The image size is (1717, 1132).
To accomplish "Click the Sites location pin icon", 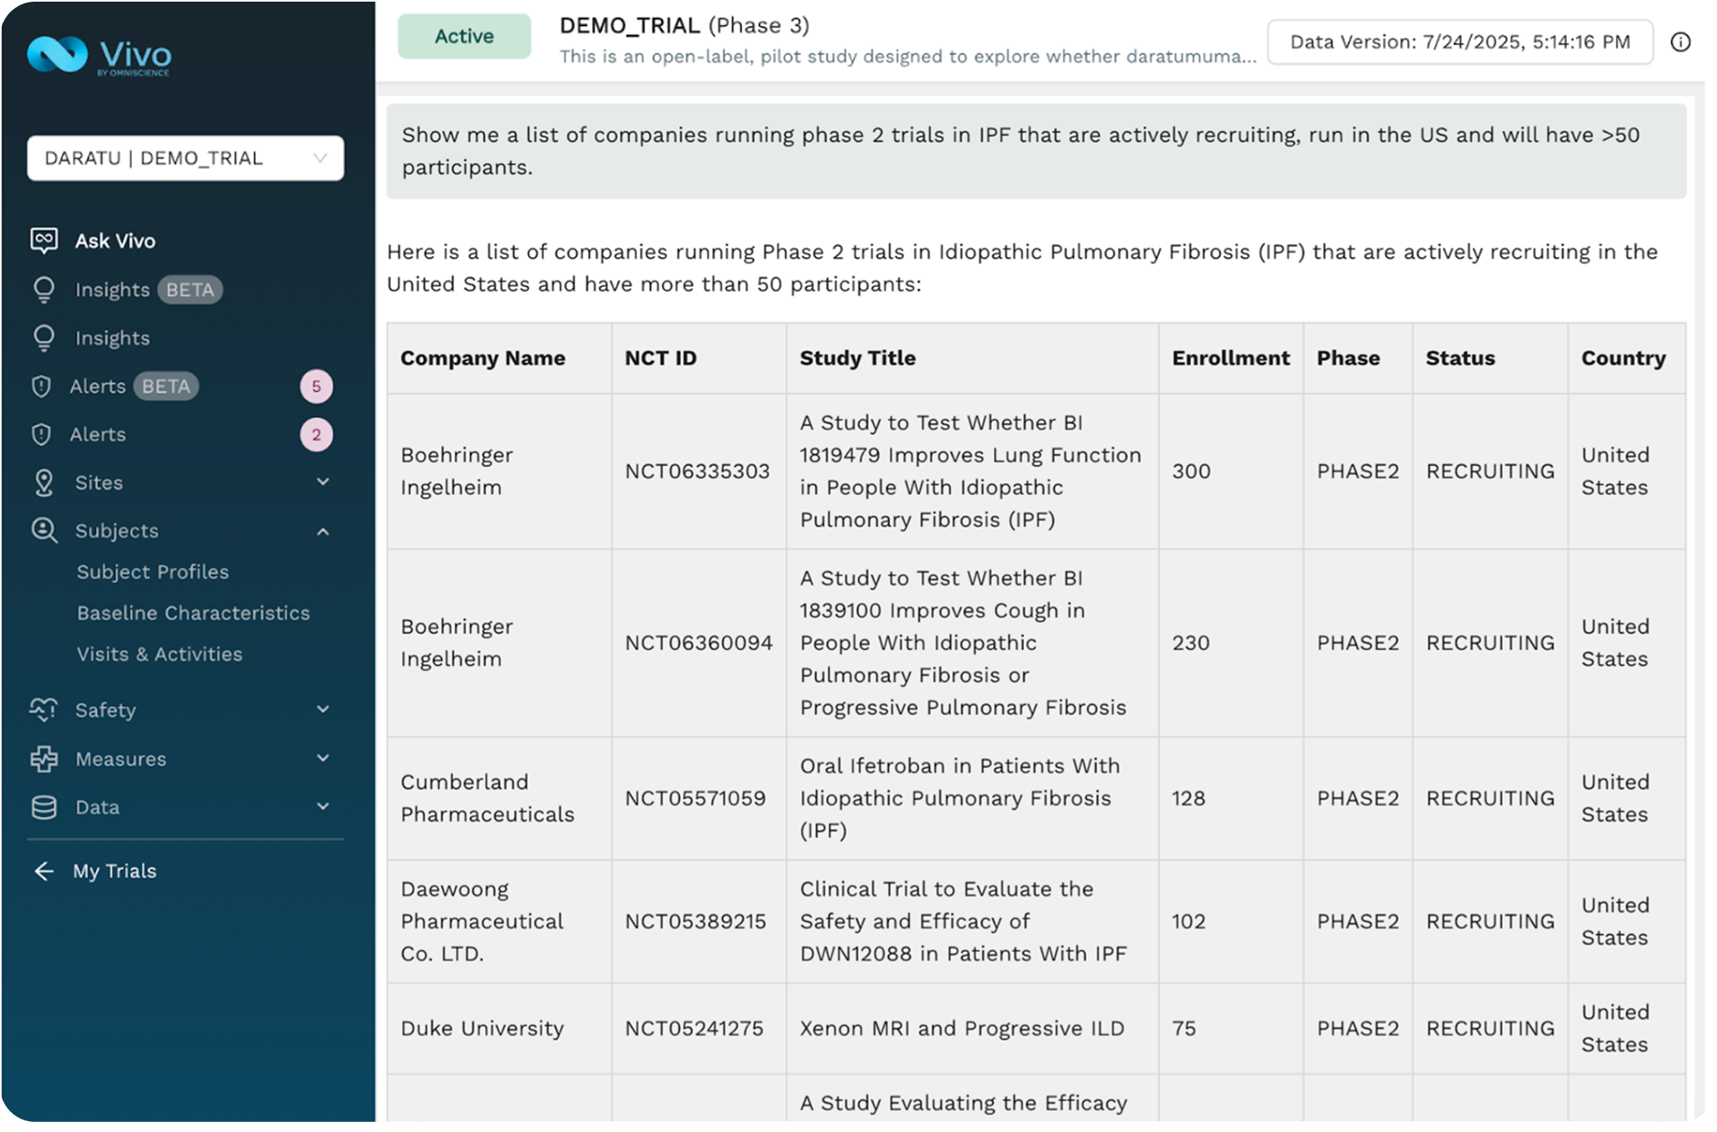I will coord(44,483).
